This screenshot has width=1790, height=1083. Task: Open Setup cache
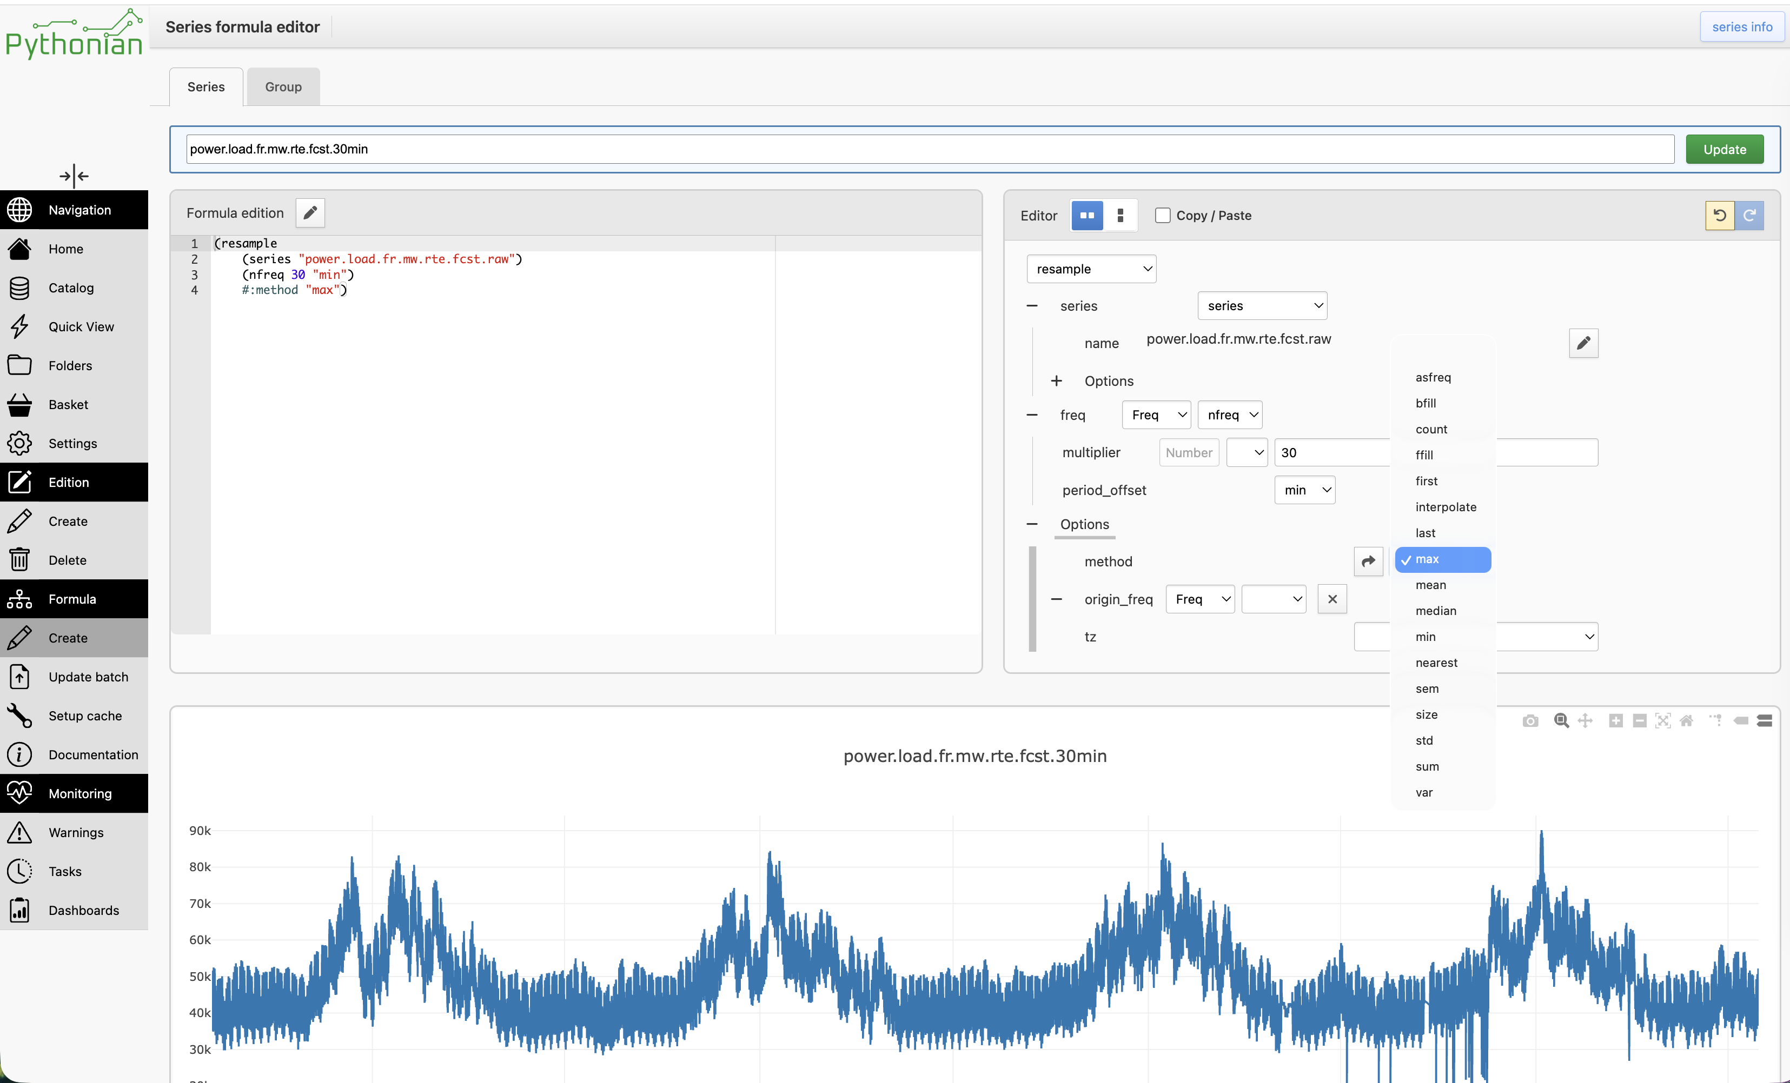(x=74, y=716)
